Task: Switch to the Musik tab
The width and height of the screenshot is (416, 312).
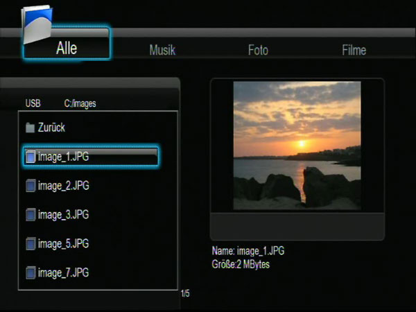Action: coord(162,50)
